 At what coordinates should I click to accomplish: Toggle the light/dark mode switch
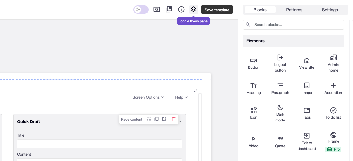coord(141,10)
